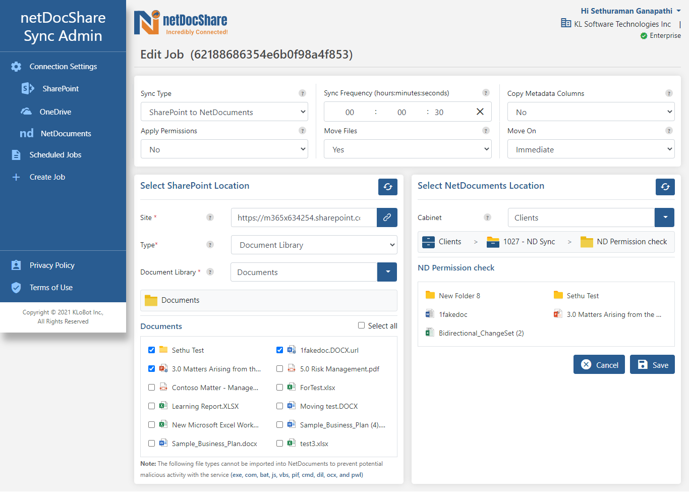Refresh the SharePoint location panel
The height and width of the screenshot is (492, 689).
click(388, 187)
